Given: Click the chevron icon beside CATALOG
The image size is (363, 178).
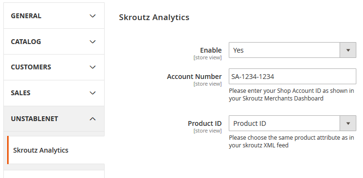Looking at the screenshot, I should click(x=93, y=42).
